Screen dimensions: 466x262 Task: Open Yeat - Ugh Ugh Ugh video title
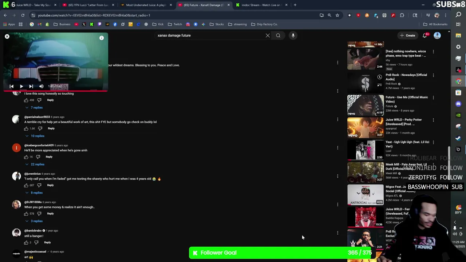click(x=407, y=144)
